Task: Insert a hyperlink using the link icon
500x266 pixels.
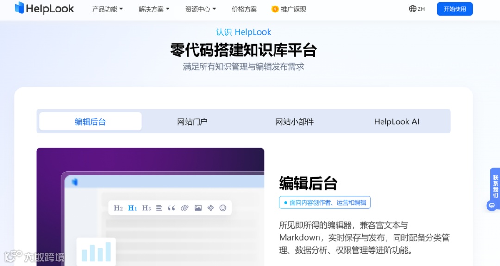Action: 185,207
